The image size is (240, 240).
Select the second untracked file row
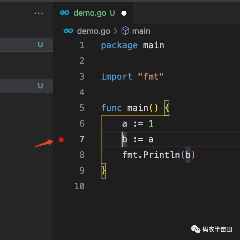27,86
